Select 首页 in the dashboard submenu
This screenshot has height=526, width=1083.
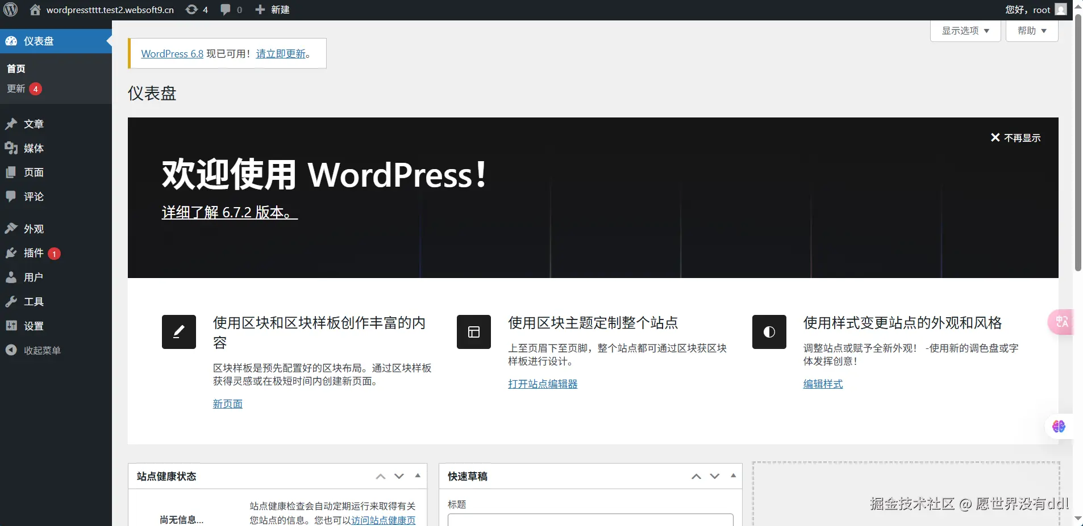point(16,69)
